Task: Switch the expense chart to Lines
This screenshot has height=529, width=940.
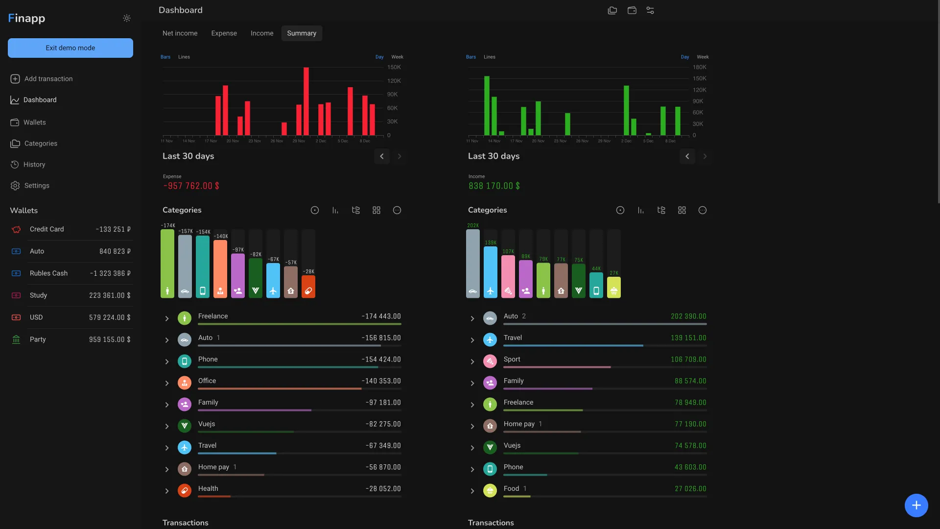Action: (x=184, y=57)
